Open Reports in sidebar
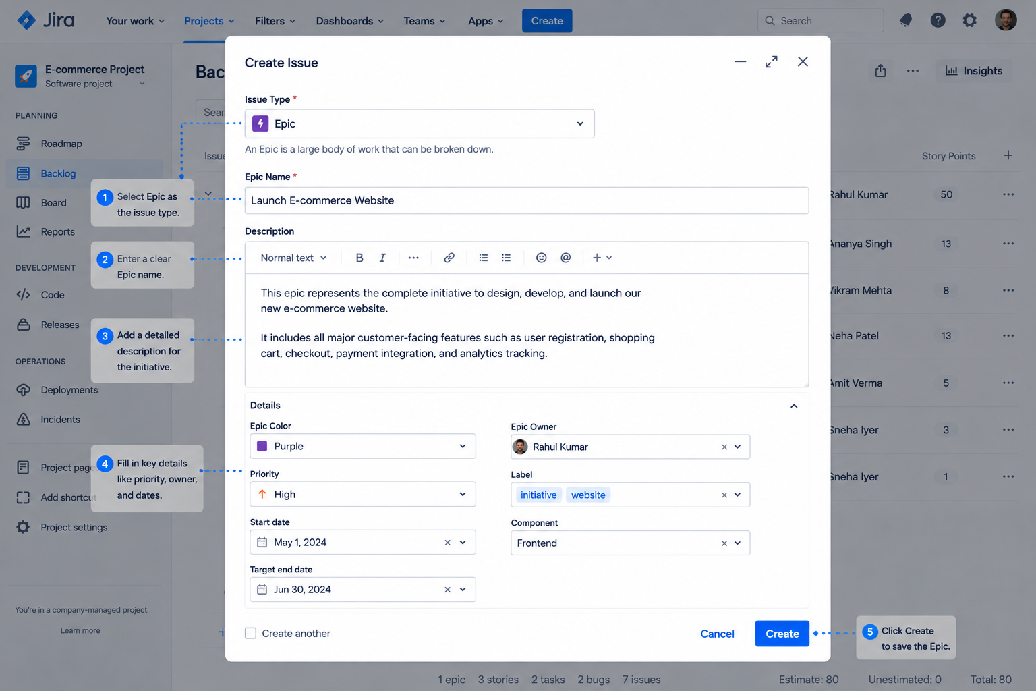 coord(57,232)
